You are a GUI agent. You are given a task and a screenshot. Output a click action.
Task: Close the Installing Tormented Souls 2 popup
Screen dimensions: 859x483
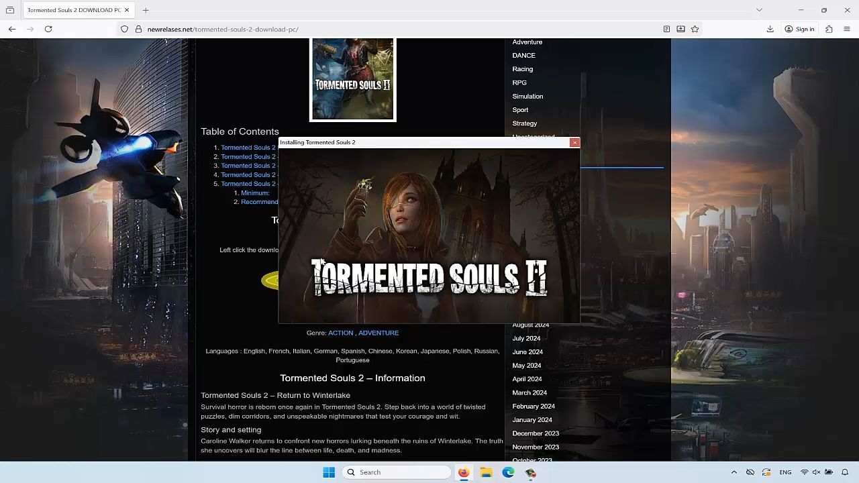click(574, 142)
